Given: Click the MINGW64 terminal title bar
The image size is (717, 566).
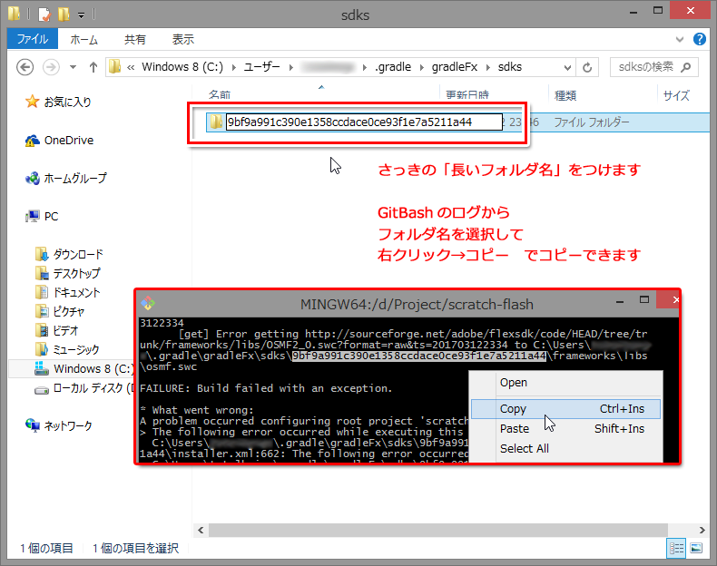Looking at the screenshot, I should (x=416, y=304).
